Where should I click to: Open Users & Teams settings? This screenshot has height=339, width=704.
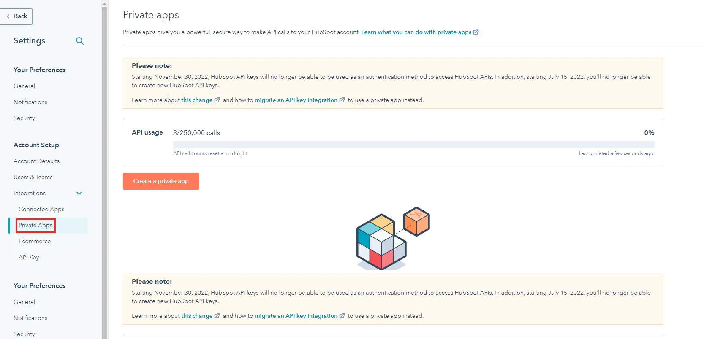(x=33, y=177)
